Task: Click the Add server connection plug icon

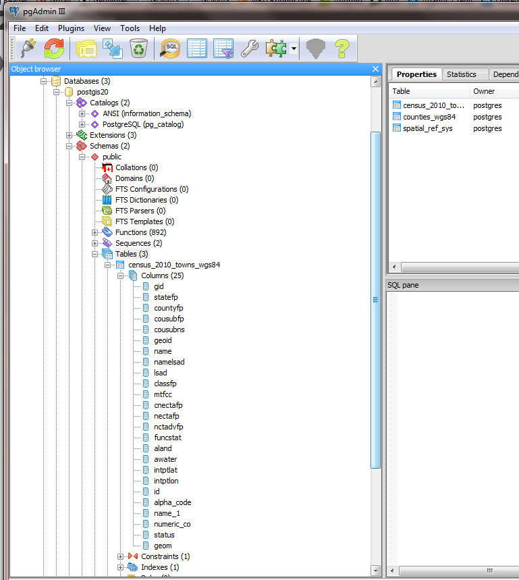Action: click(28, 49)
